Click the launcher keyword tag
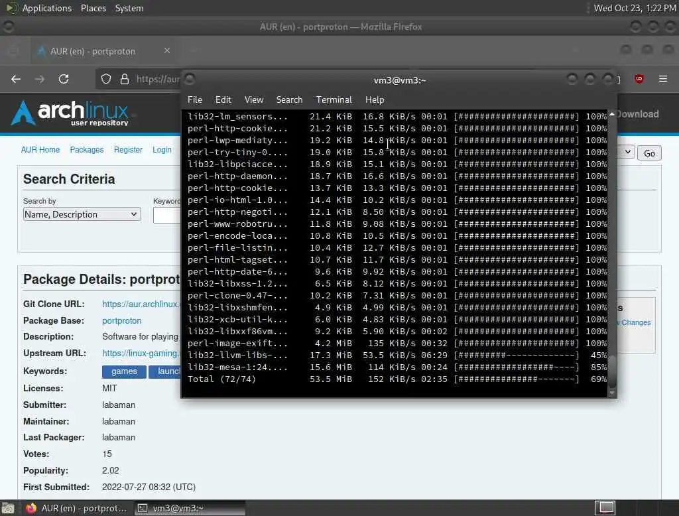This screenshot has width=679, height=516. [x=164, y=371]
